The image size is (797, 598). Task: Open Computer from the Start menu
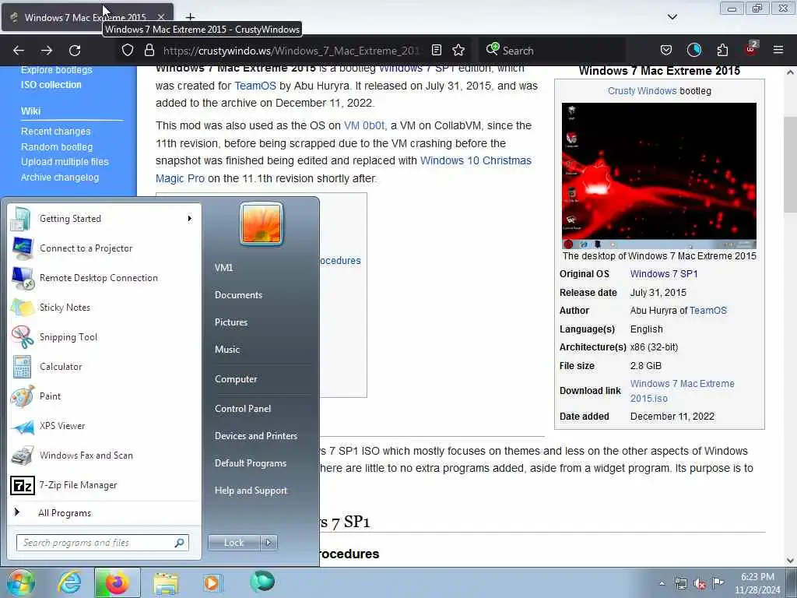pos(236,379)
